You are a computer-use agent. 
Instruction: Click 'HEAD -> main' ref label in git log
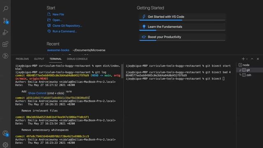(x=102, y=76)
